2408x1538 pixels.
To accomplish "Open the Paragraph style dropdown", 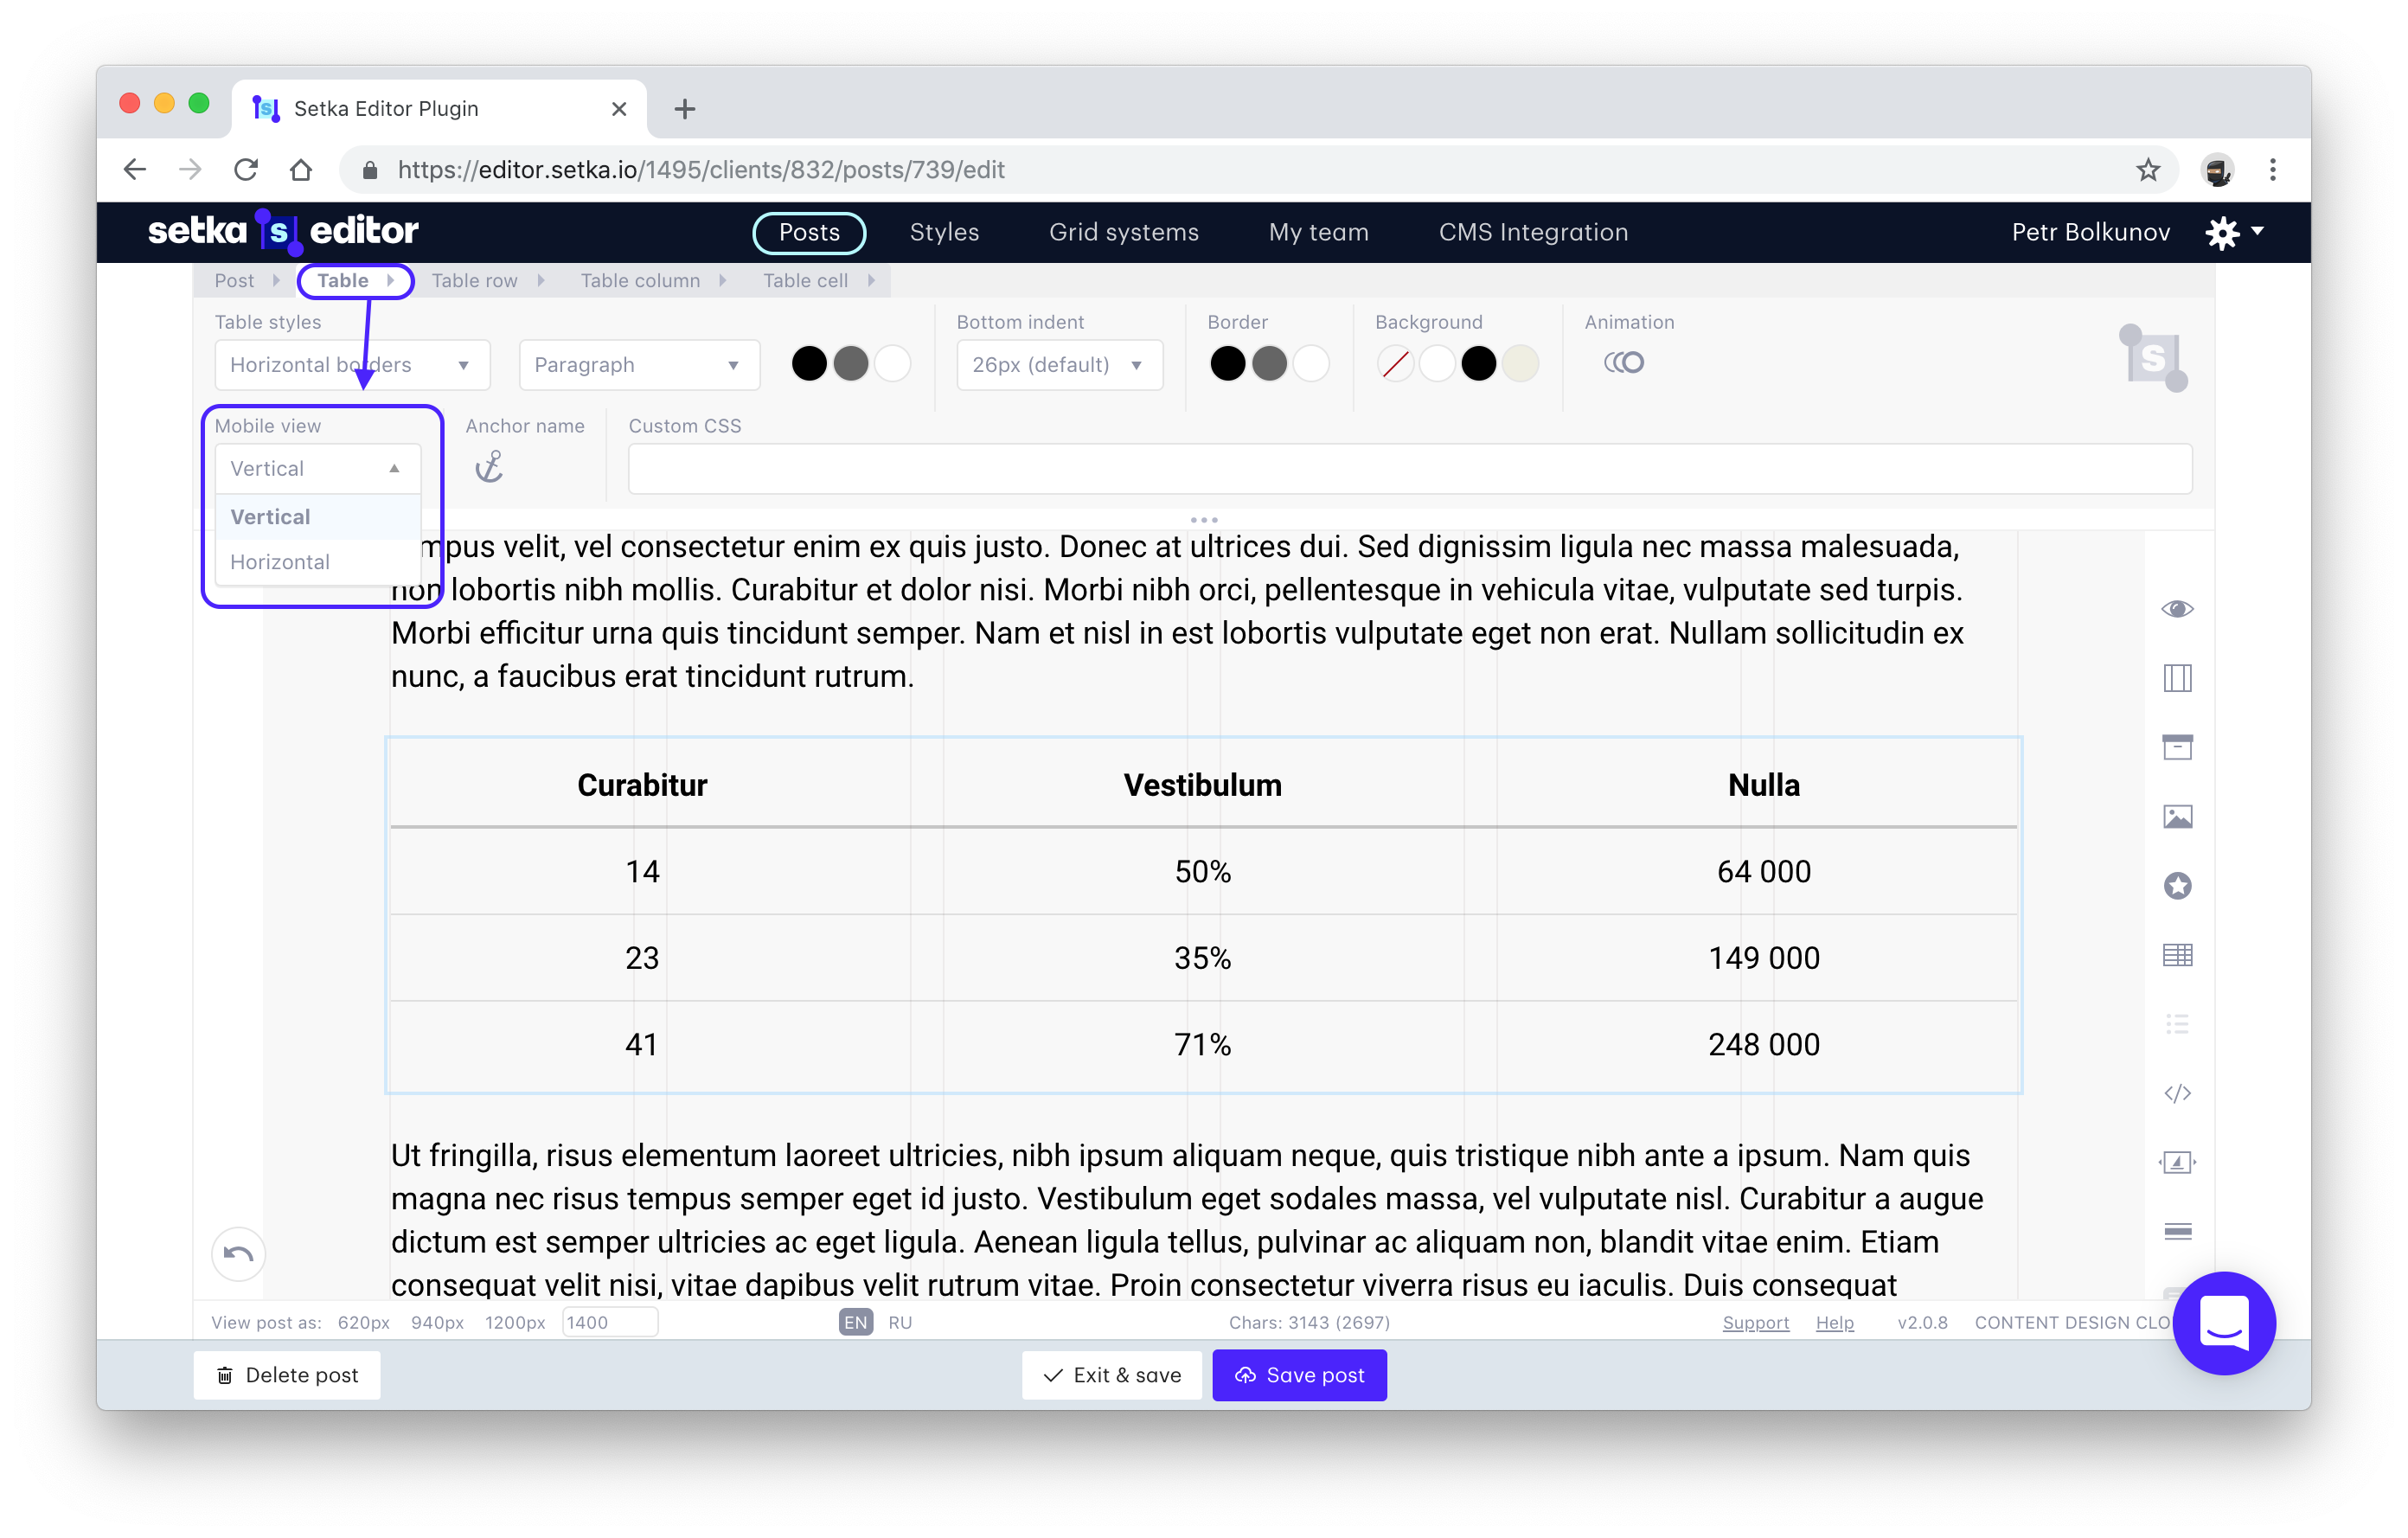I will (x=638, y=365).
